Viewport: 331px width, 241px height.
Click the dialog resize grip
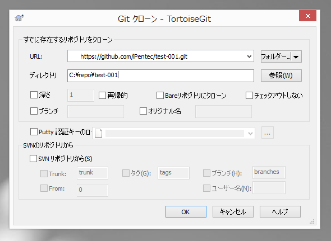click(312, 221)
